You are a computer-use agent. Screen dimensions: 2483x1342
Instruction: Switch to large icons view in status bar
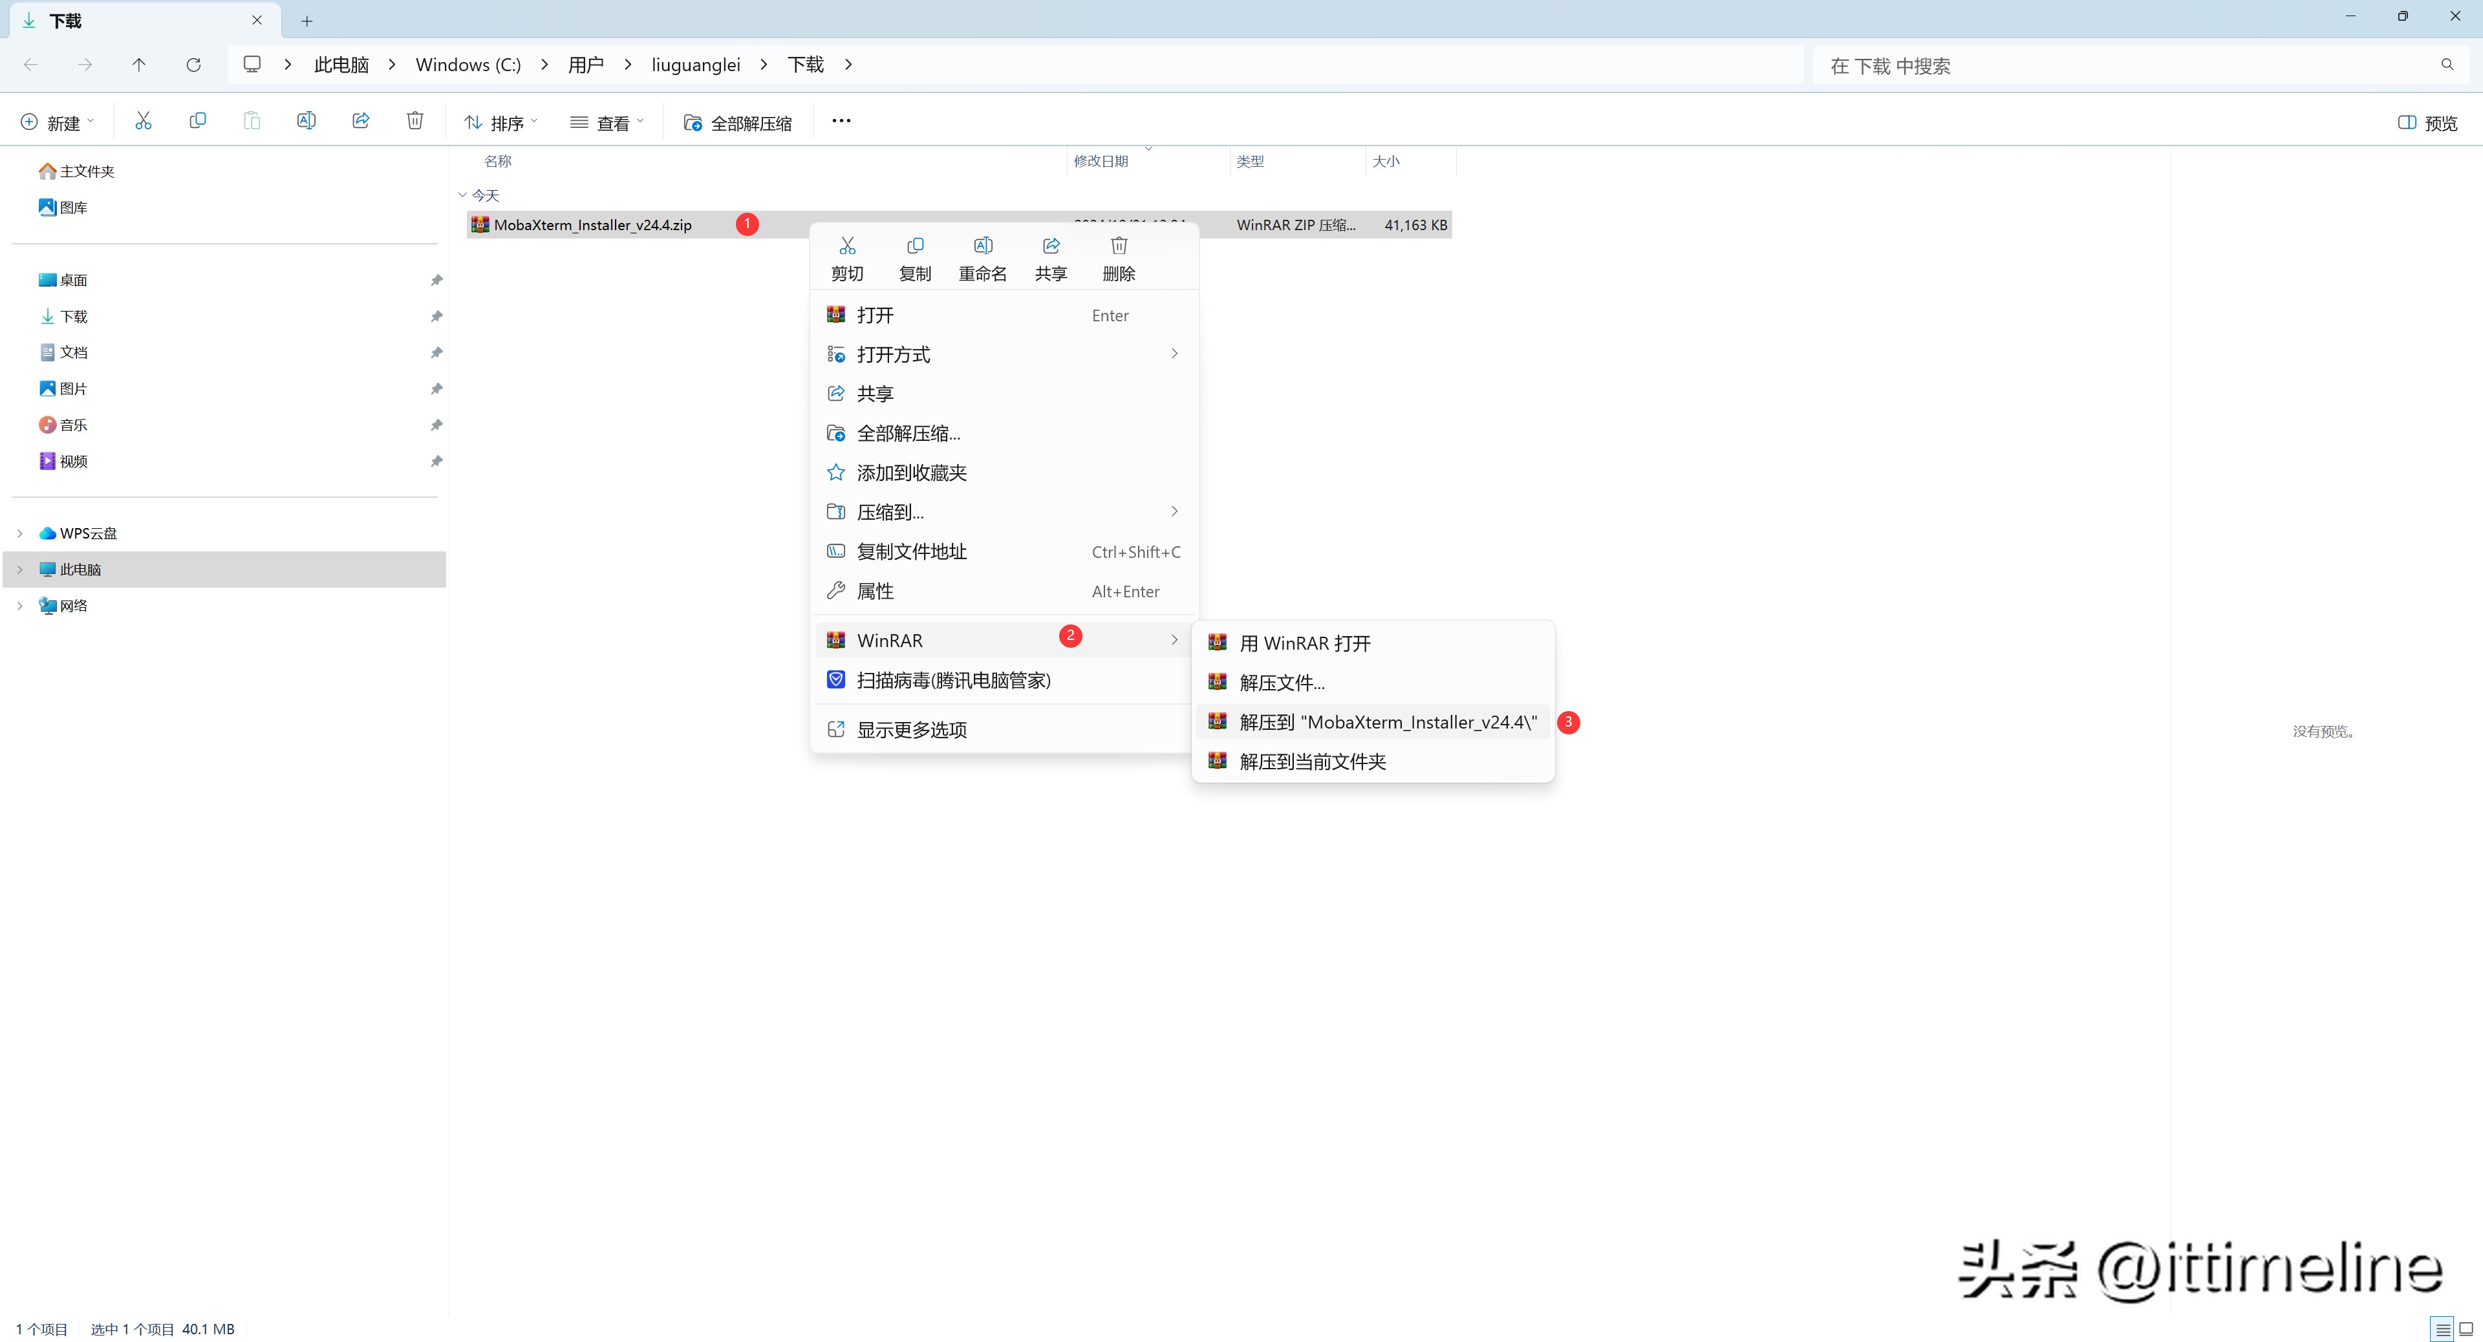click(x=2466, y=1330)
